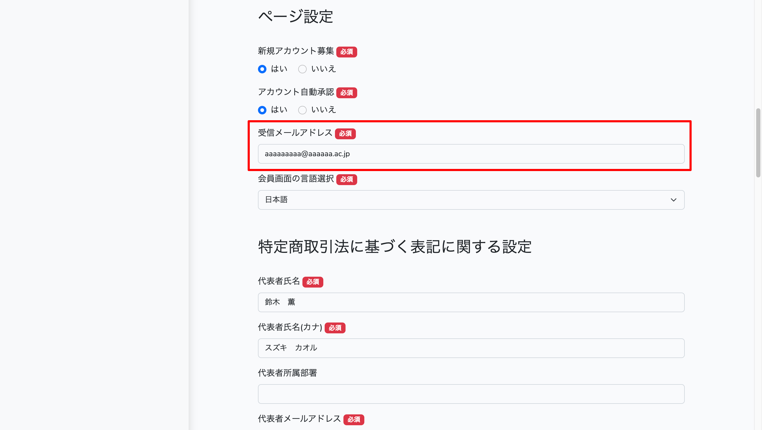Click the 必須 badge beside 代表者氏名(カナ)

pos(335,328)
